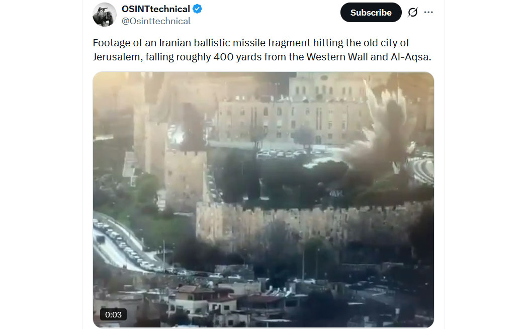Image resolution: width=528 pixels, height=329 pixels.
Task: Open the OSINTtechnical profile avatar
Action: point(105,15)
